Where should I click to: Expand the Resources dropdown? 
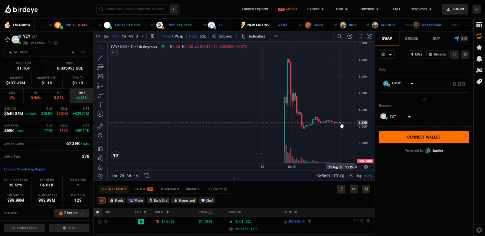pyautogui.click(x=421, y=9)
